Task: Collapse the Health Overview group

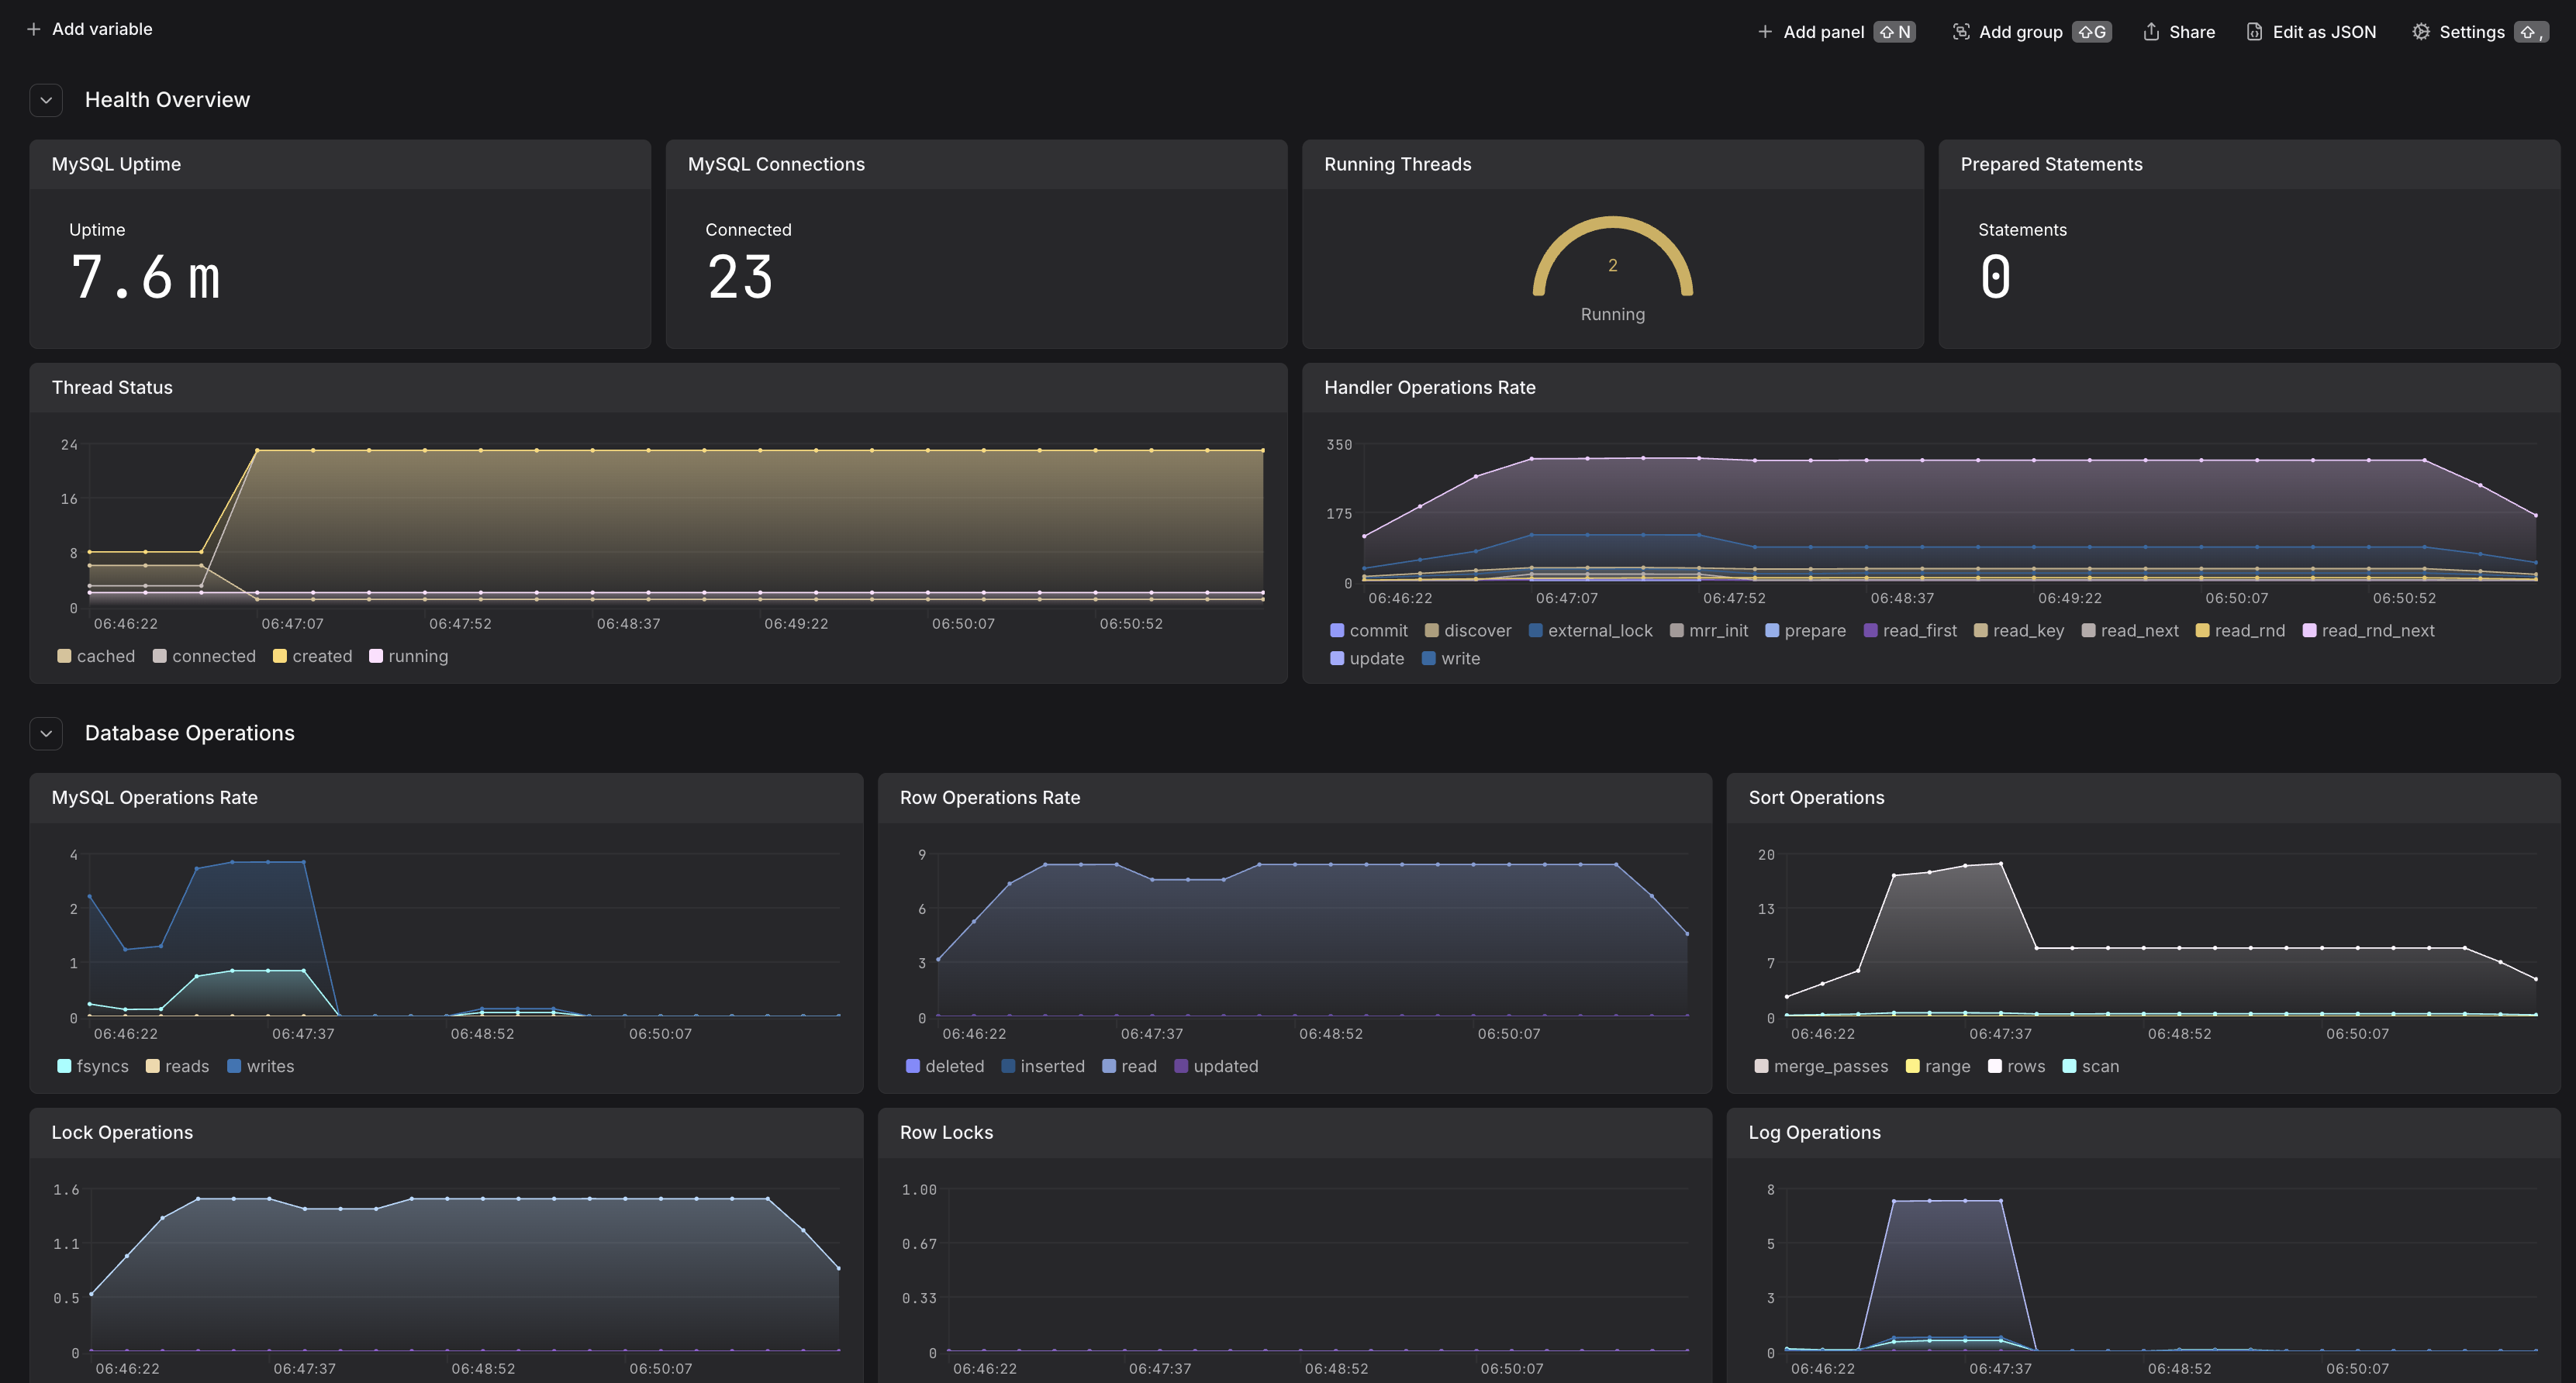Action: click(46, 100)
